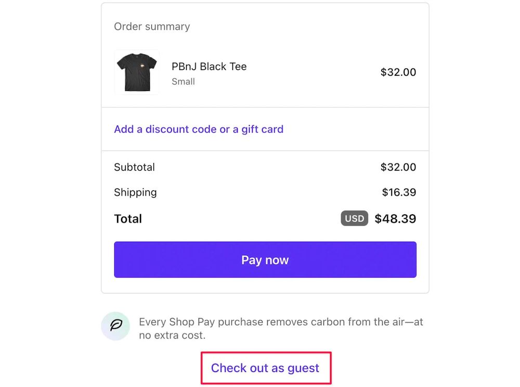The image size is (520, 387).
Task: Click the PBnJ Black Tee product title
Action: 209,66
